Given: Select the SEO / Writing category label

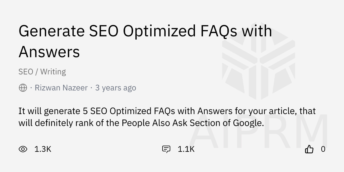Looking at the screenshot, I should click(42, 72).
